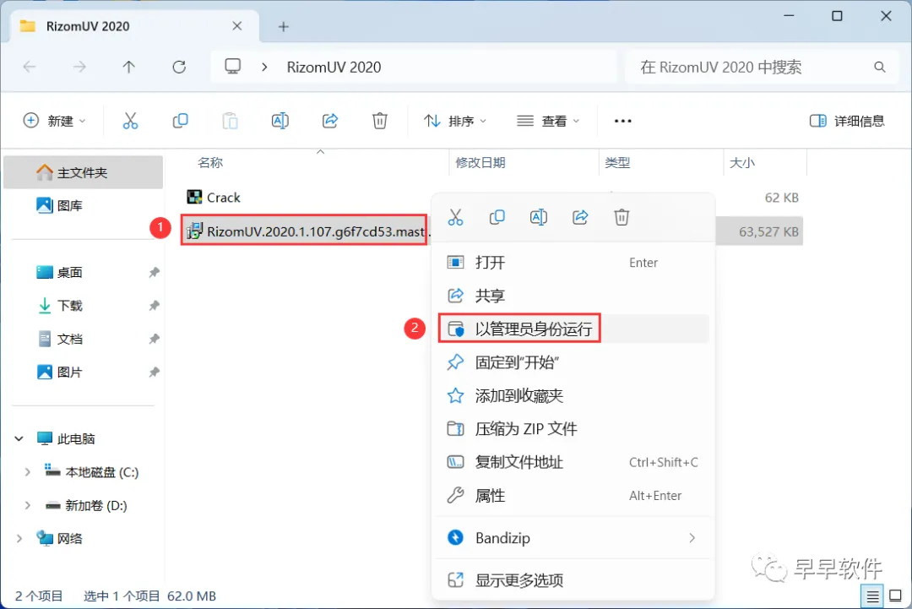Click the Delete trash icon in the toolbar
This screenshot has height=609, width=912.
(x=380, y=121)
